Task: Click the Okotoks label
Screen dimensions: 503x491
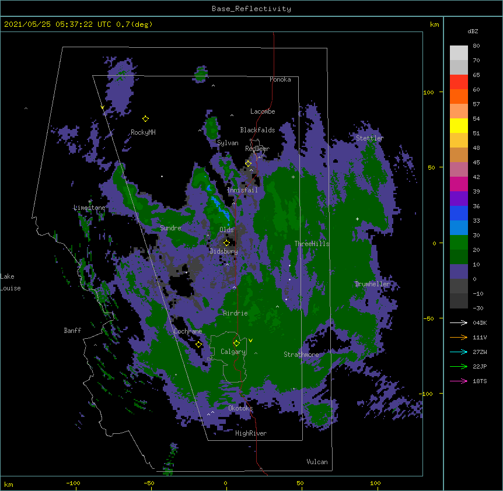Action: (240, 408)
